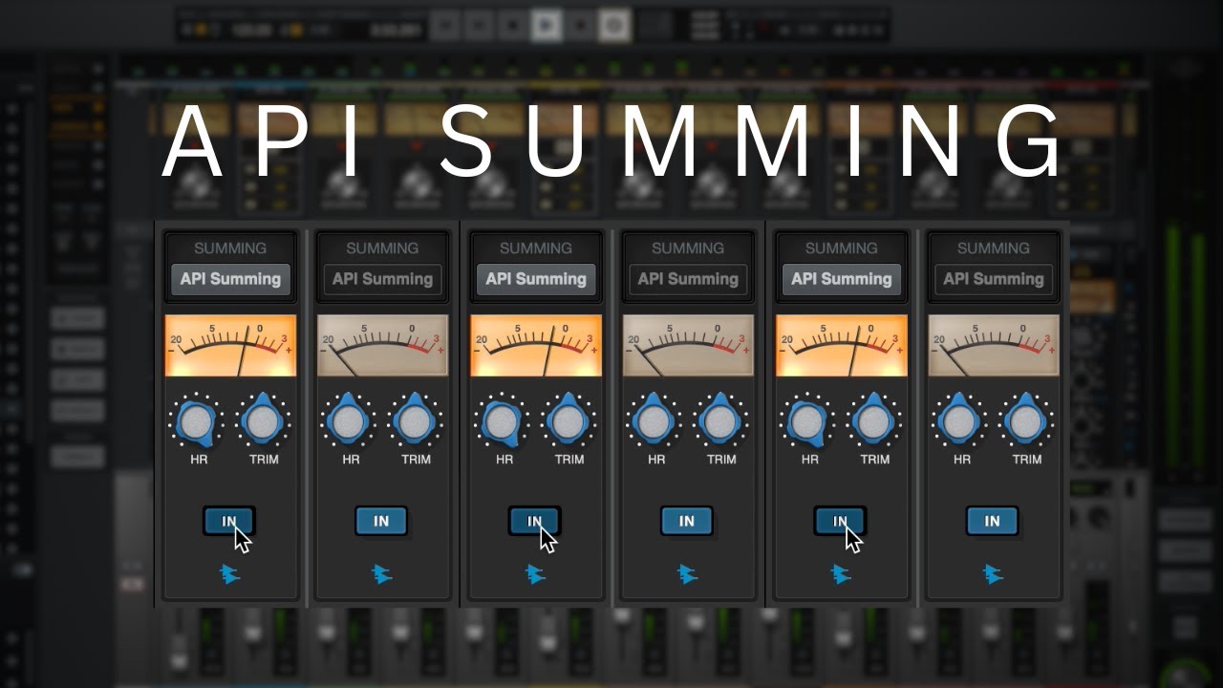The image size is (1223, 688).
Task: Click the SUMMING header label on the fourth strip
Action: 688,248
